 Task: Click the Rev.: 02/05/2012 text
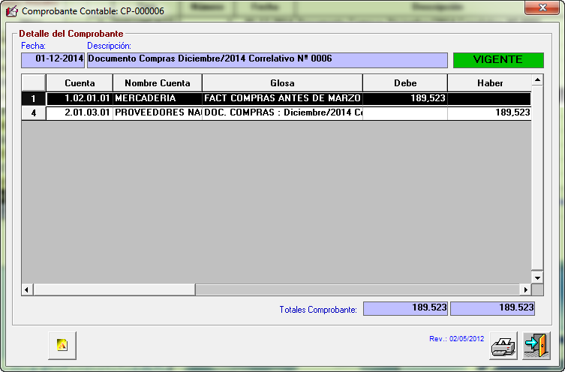pyautogui.click(x=456, y=339)
